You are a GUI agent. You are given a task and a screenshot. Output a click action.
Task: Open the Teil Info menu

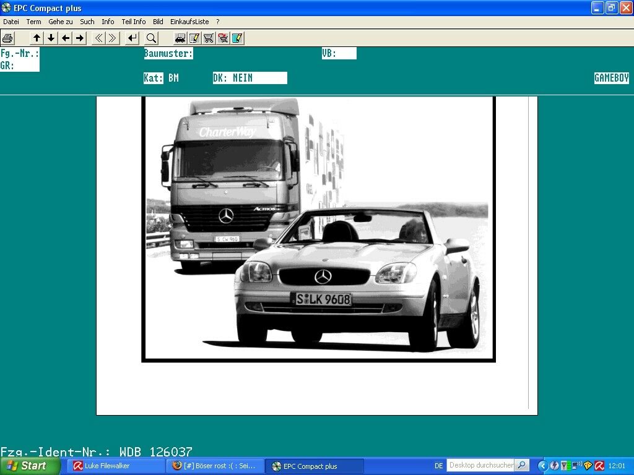[x=134, y=22]
